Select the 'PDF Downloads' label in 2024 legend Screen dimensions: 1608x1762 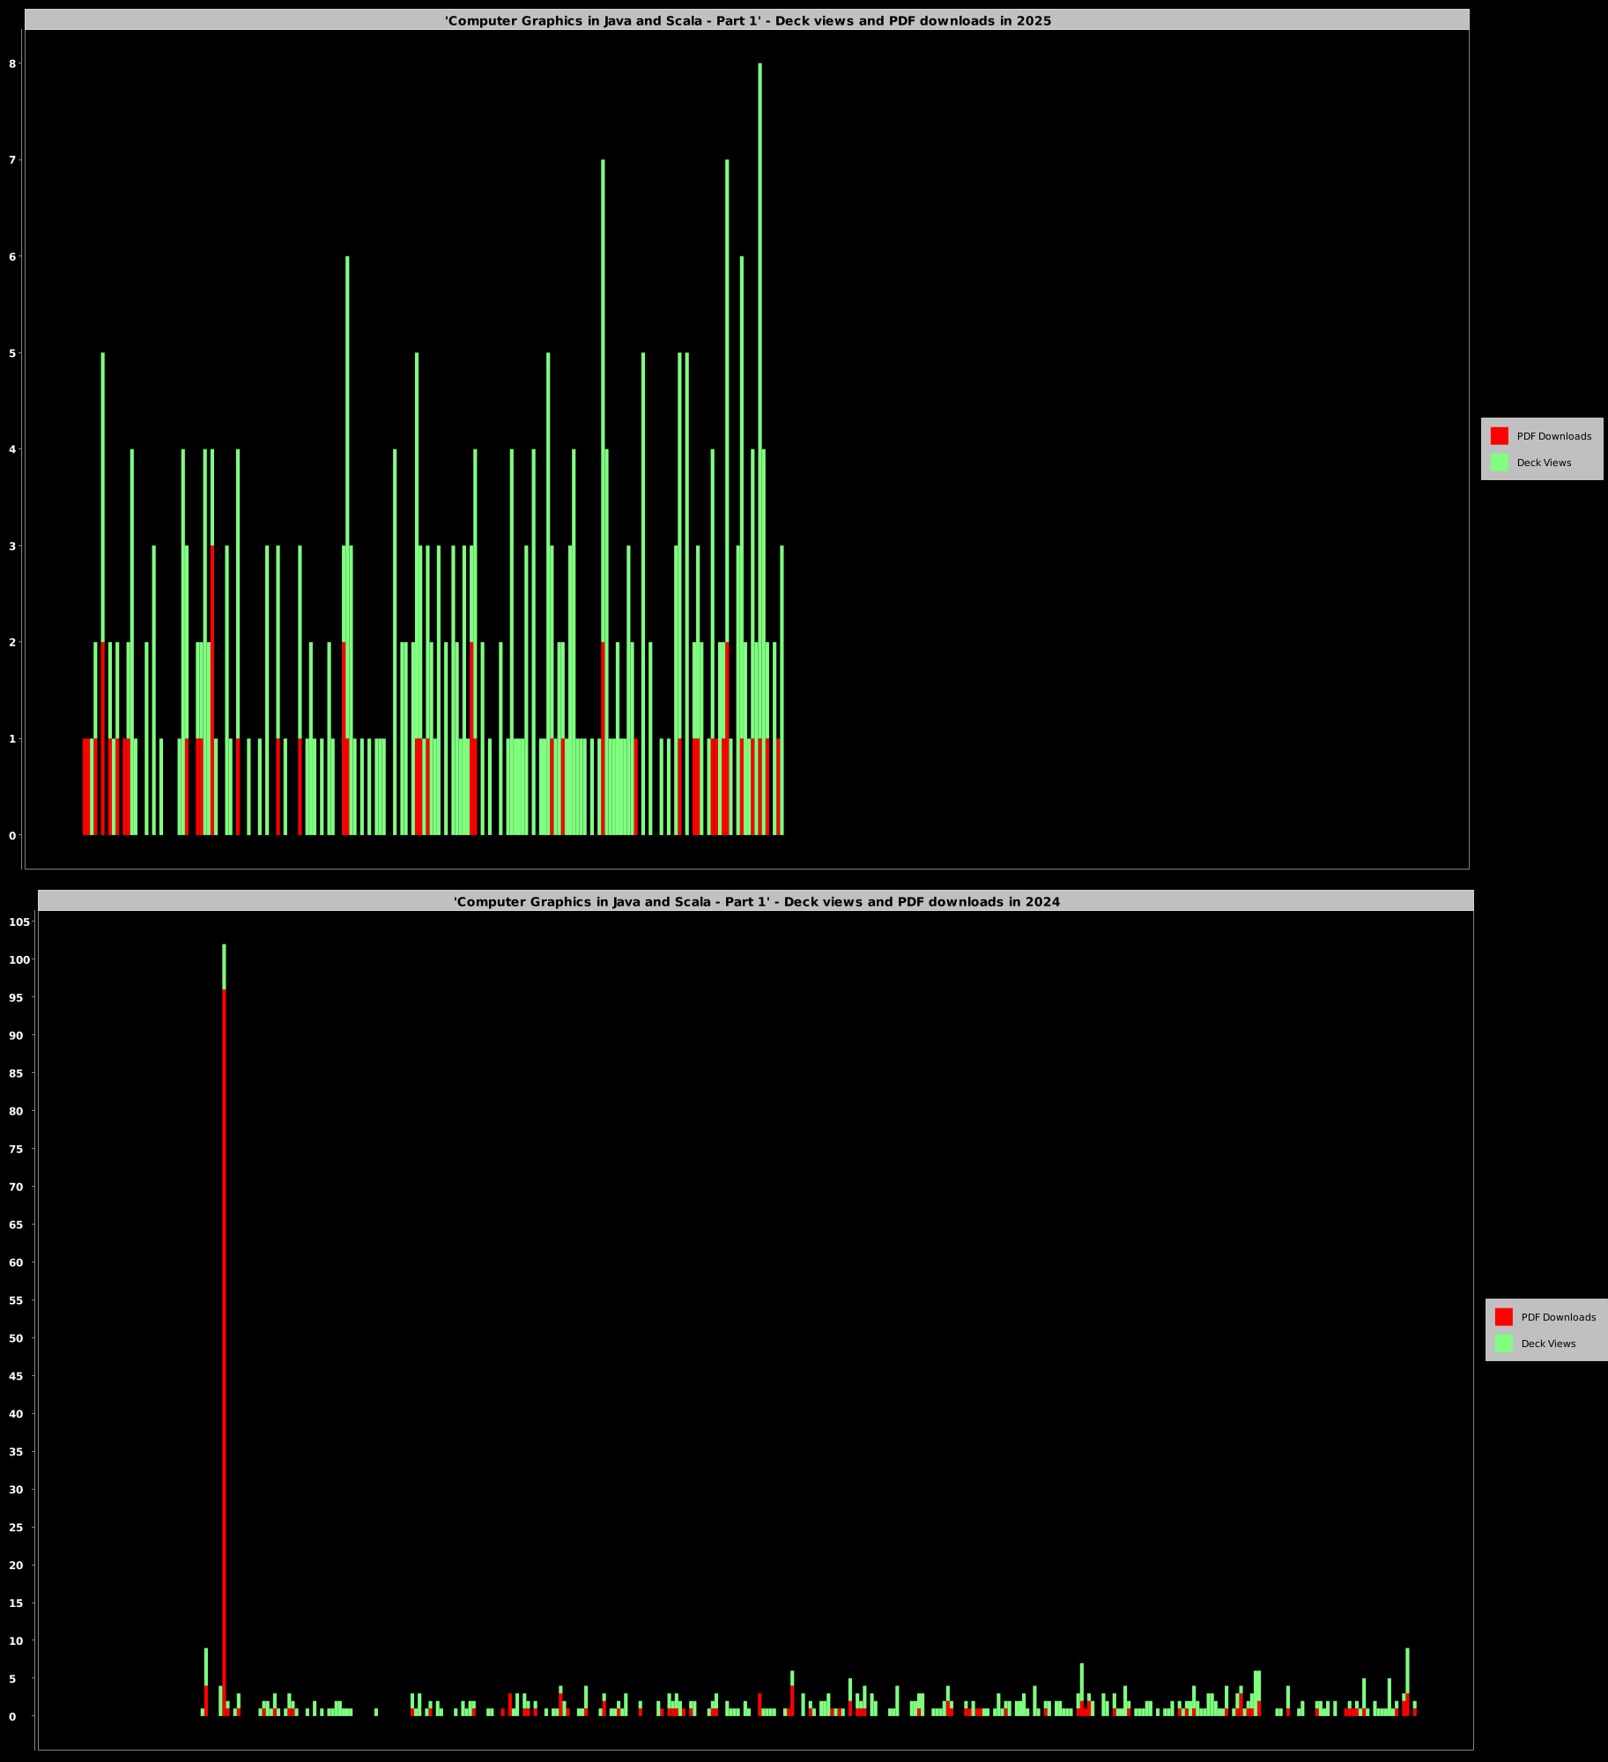click(x=1558, y=1317)
